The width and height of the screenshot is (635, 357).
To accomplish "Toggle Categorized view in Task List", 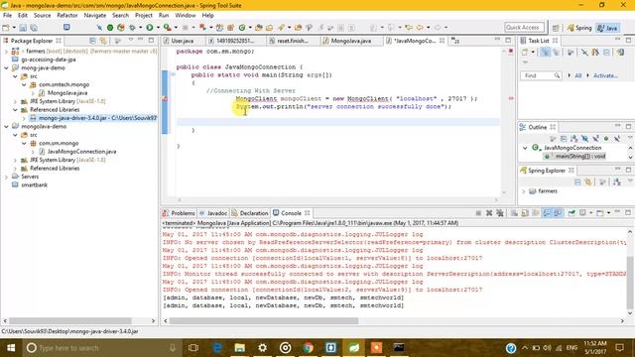I will click(545, 53).
